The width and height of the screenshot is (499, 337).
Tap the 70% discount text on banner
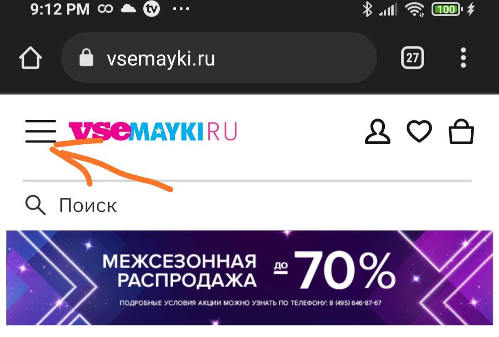(344, 270)
